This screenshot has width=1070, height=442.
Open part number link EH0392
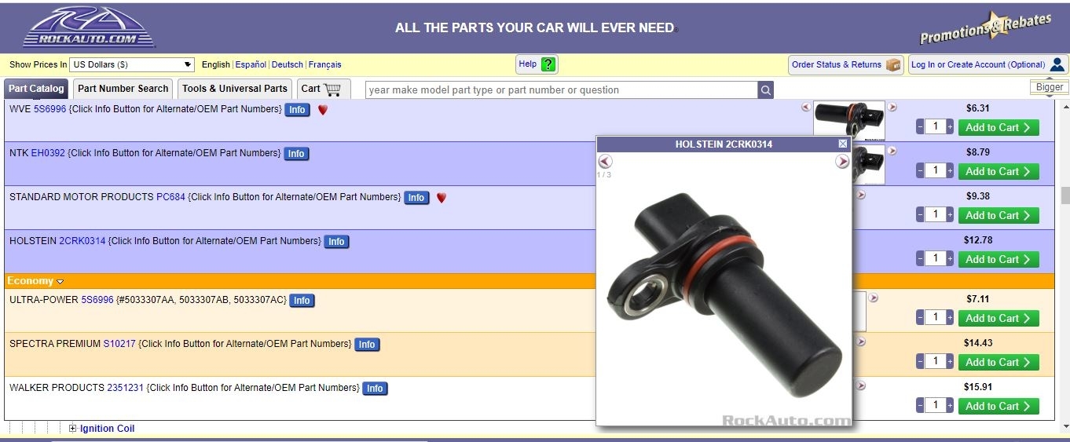pyautogui.click(x=48, y=153)
